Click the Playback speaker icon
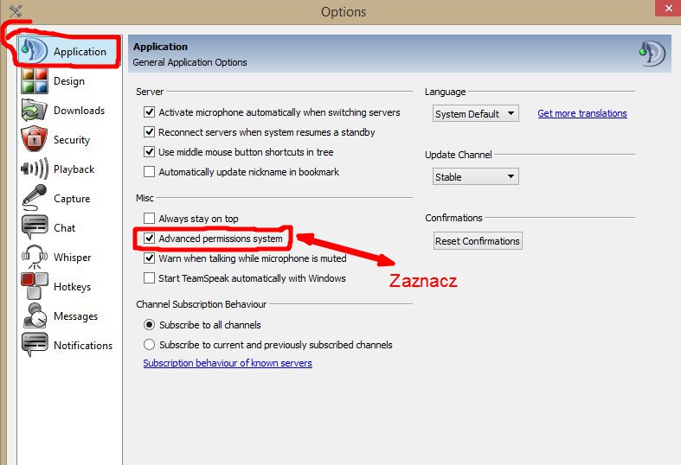Screen dimensions: 681x465 35,169
